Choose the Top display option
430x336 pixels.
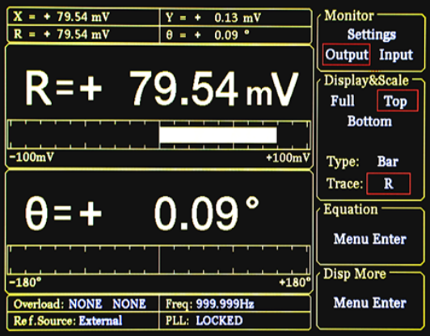pos(398,101)
